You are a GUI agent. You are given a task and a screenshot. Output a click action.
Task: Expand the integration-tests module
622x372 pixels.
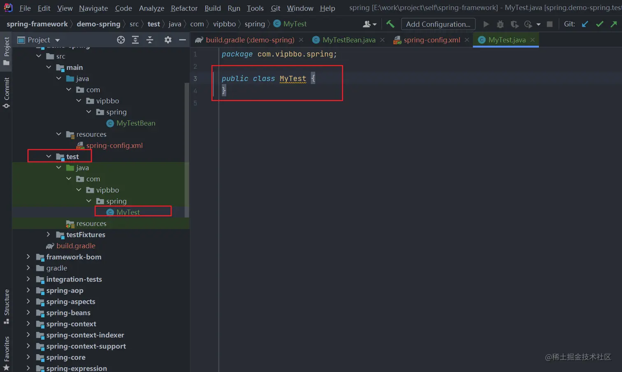pos(28,279)
